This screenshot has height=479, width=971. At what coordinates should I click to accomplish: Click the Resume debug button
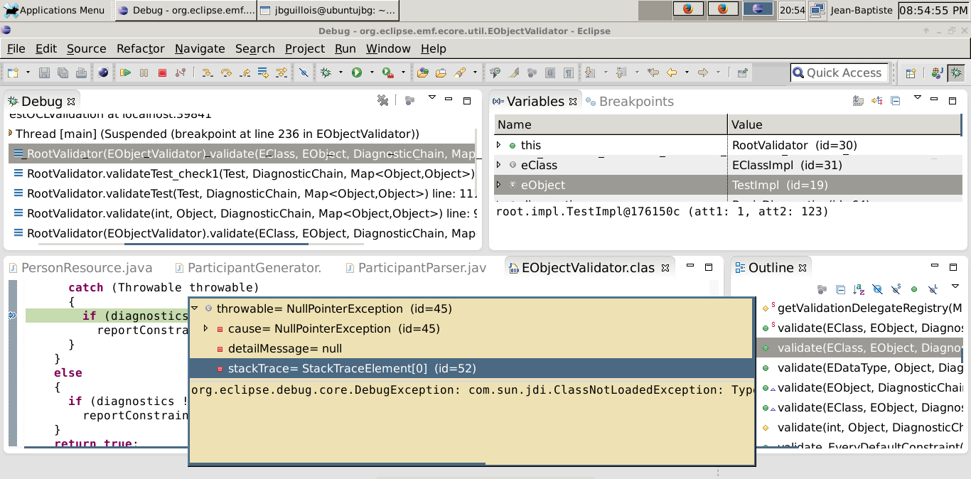coord(126,72)
